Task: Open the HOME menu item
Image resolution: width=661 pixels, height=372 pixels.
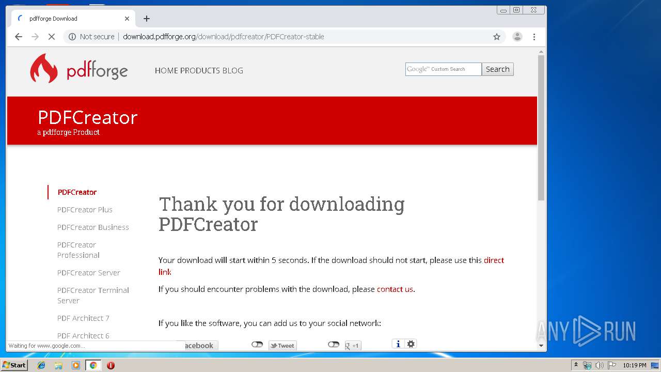Action: pyautogui.click(x=166, y=70)
